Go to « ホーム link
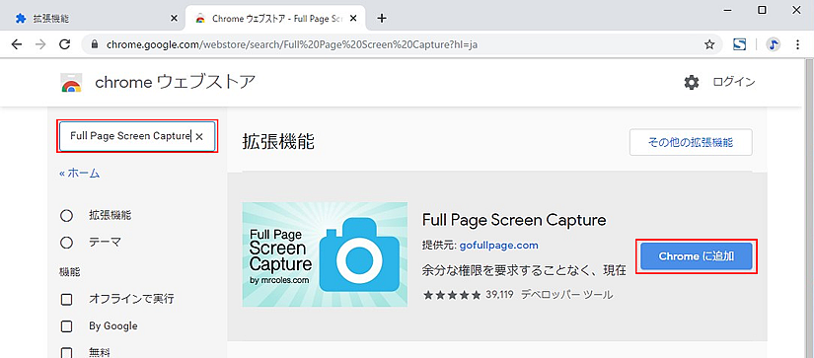 coord(80,174)
